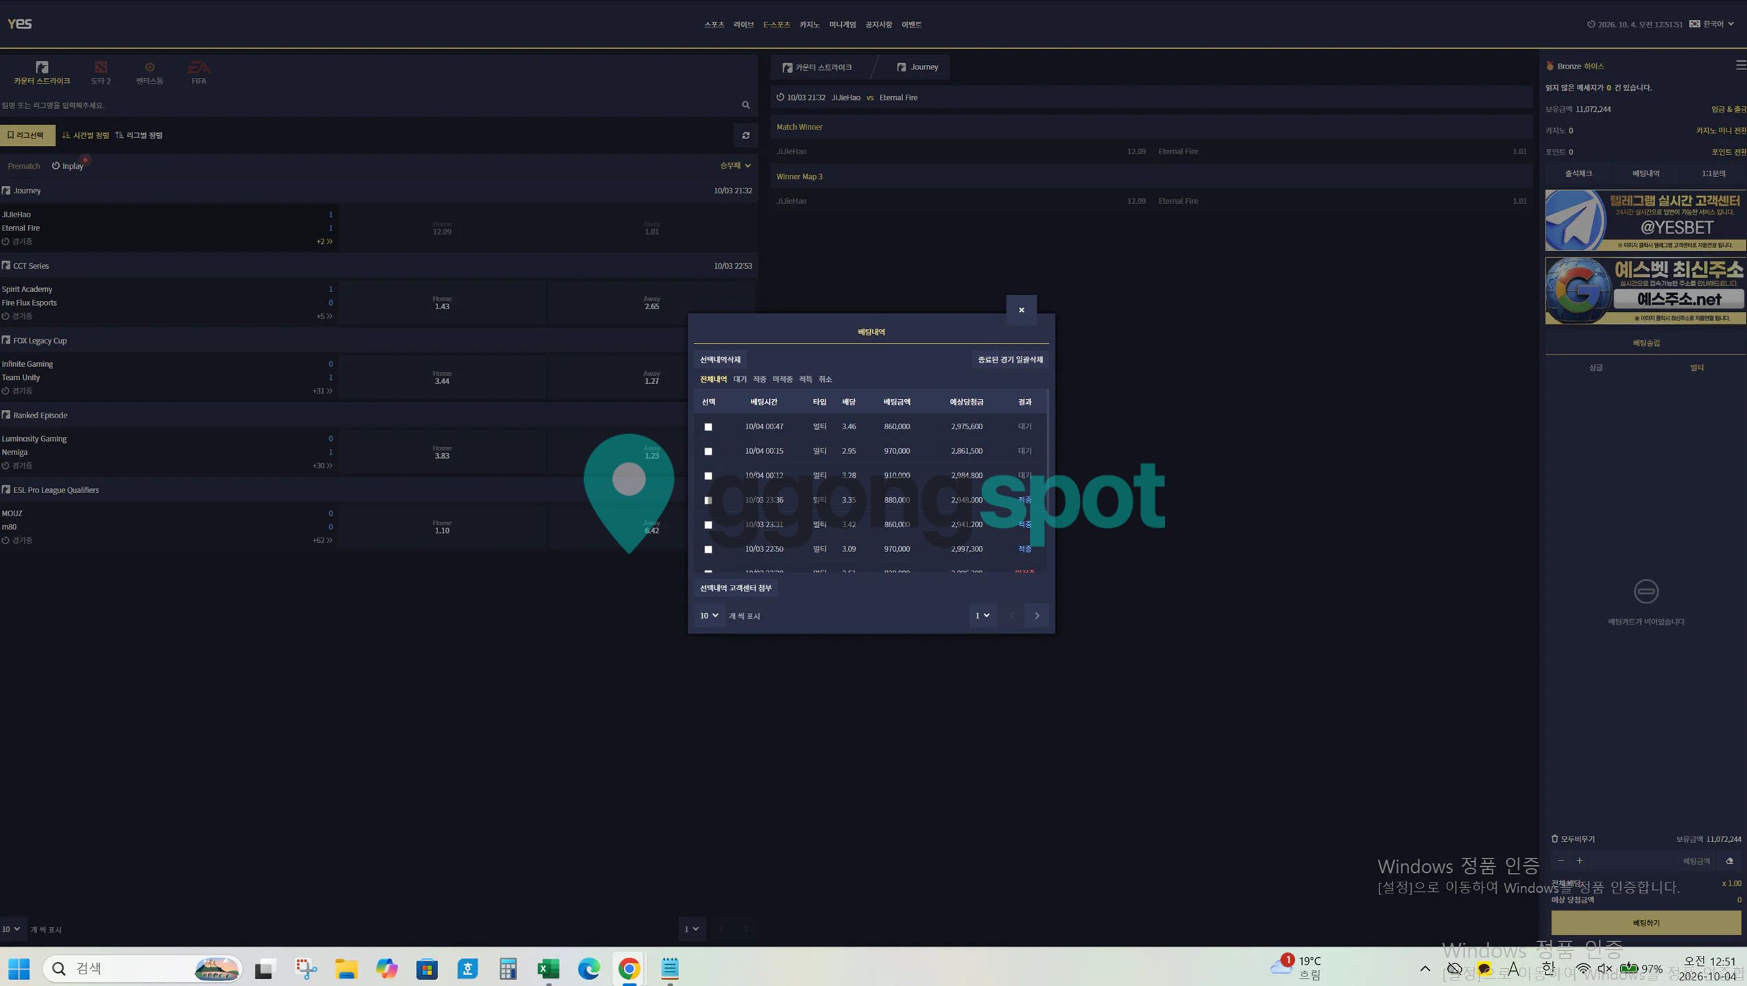Check the 10/04 00:12 bet row checkbox

point(708,476)
